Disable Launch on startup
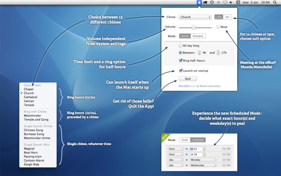Viewport: 281px width, 176px height. (x=180, y=70)
